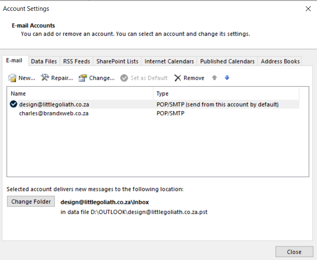Click the Repair tools icon

coord(45,78)
